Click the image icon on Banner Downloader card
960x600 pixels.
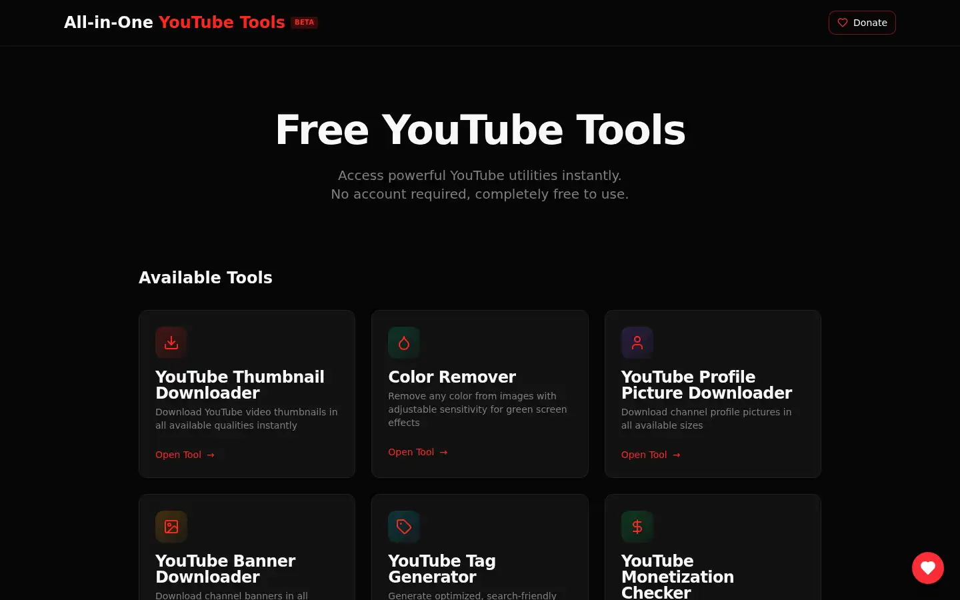(x=171, y=527)
